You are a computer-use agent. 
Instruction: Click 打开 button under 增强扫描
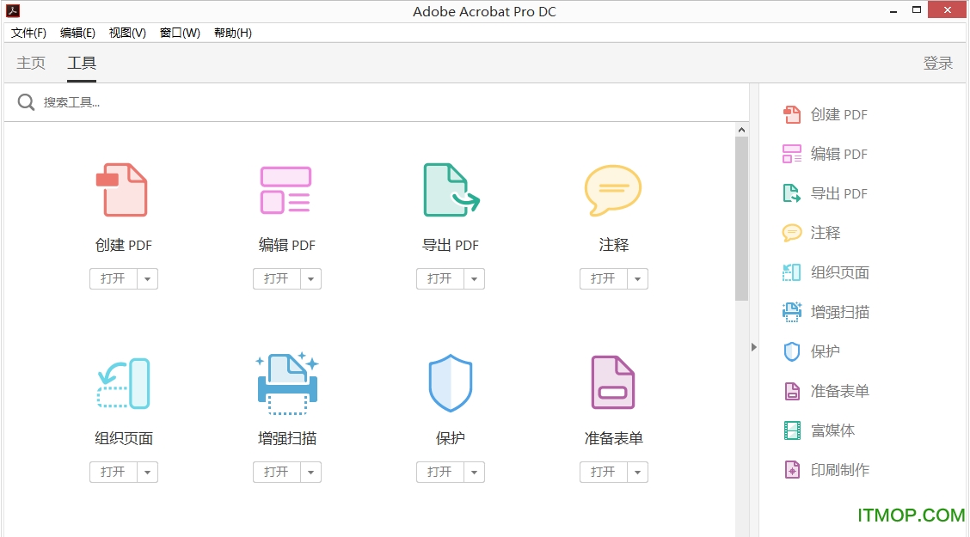pyautogui.click(x=277, y=472)
